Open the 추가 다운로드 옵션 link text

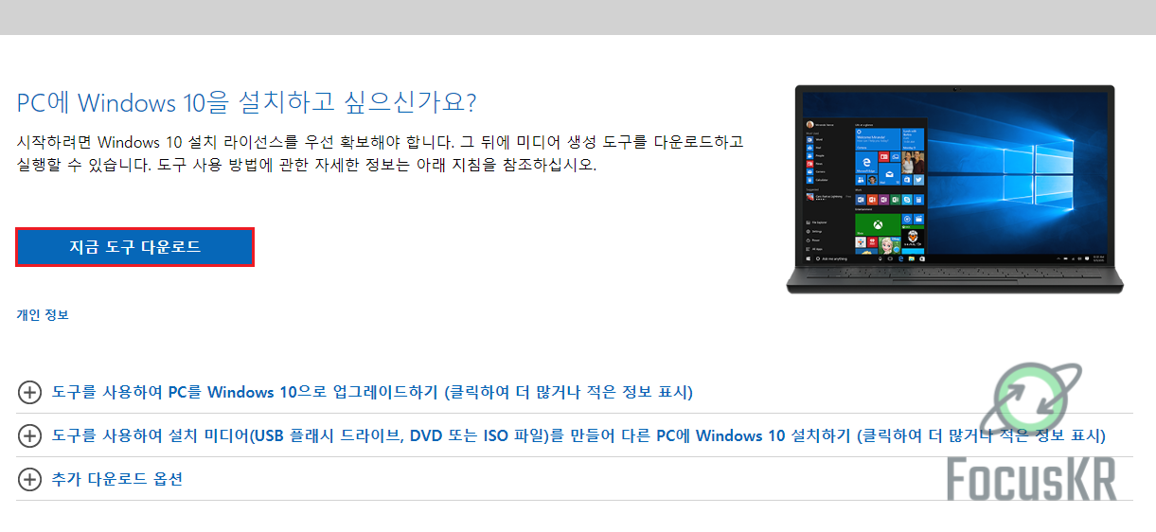[117, 479]
